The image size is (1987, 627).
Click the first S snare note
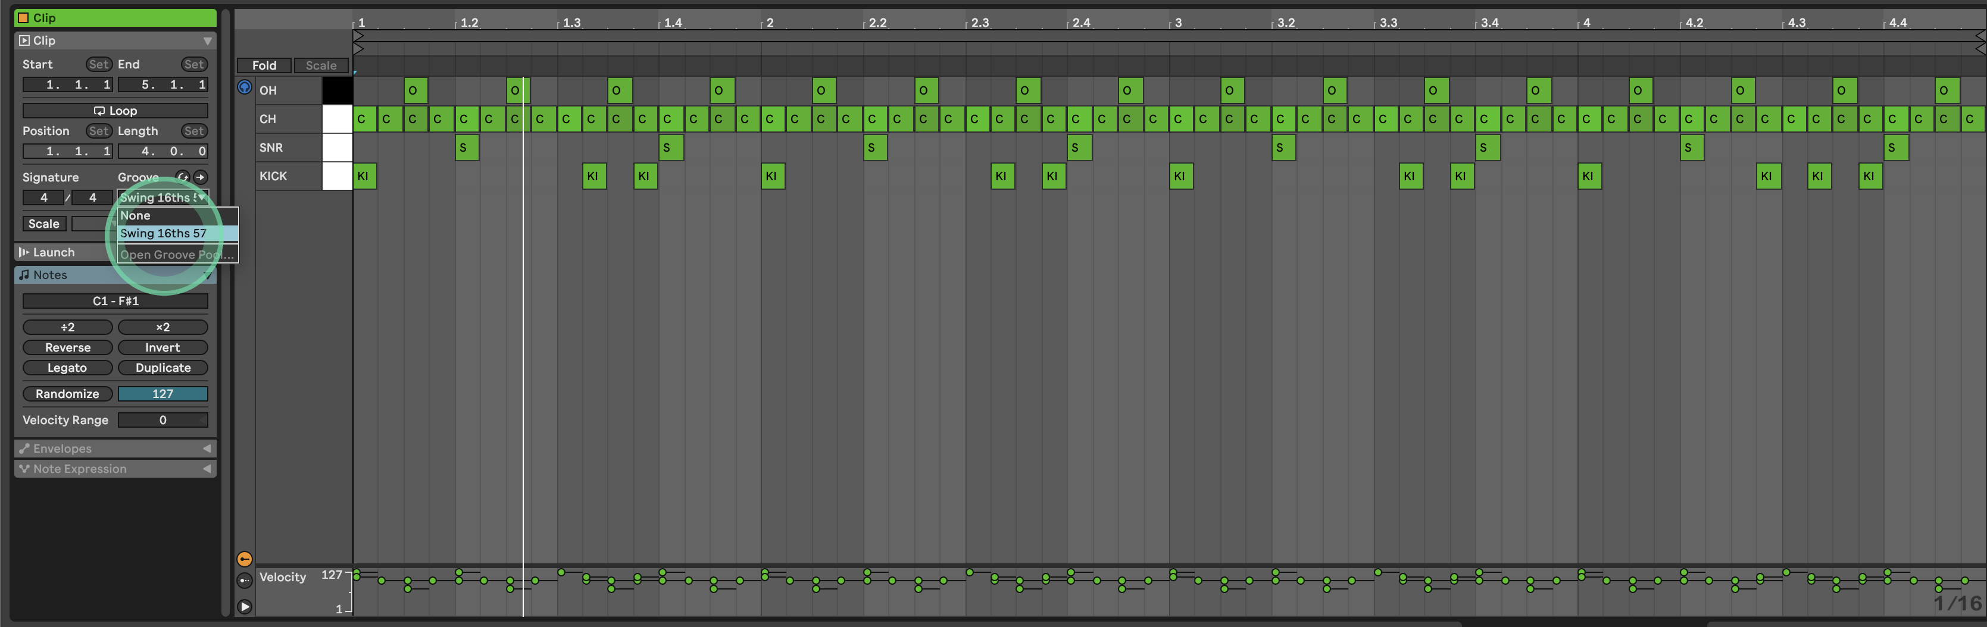point(467,148)
